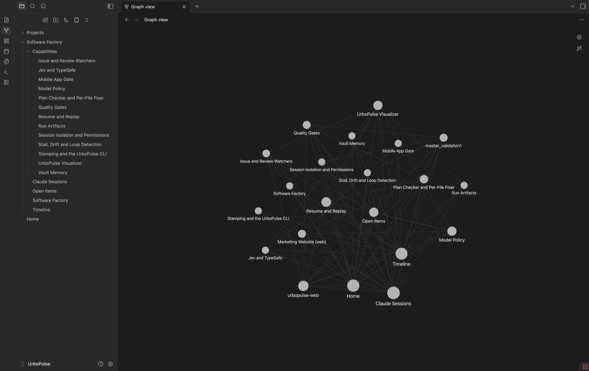Click the UrboPulse Visualizer graph node
This screenshot has height=371, width=589.
[378, 105]
